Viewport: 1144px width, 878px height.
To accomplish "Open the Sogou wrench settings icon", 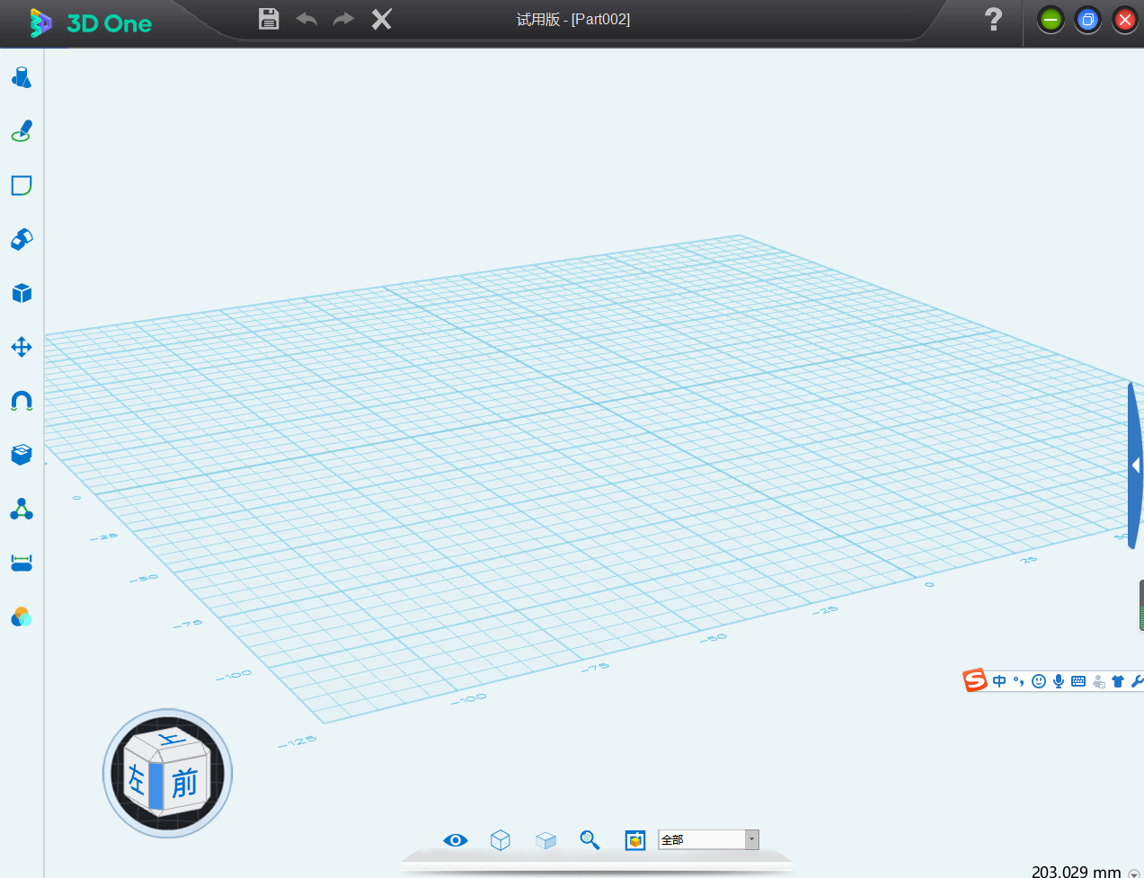I will tap(1137, 681).
